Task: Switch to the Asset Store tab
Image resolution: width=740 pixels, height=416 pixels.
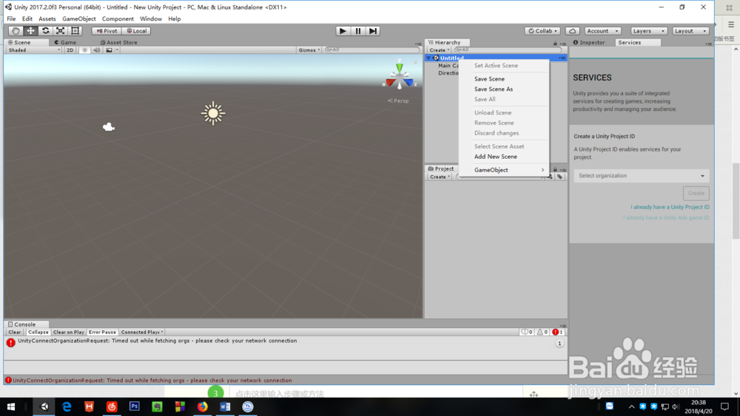Action: click(118, 42)
